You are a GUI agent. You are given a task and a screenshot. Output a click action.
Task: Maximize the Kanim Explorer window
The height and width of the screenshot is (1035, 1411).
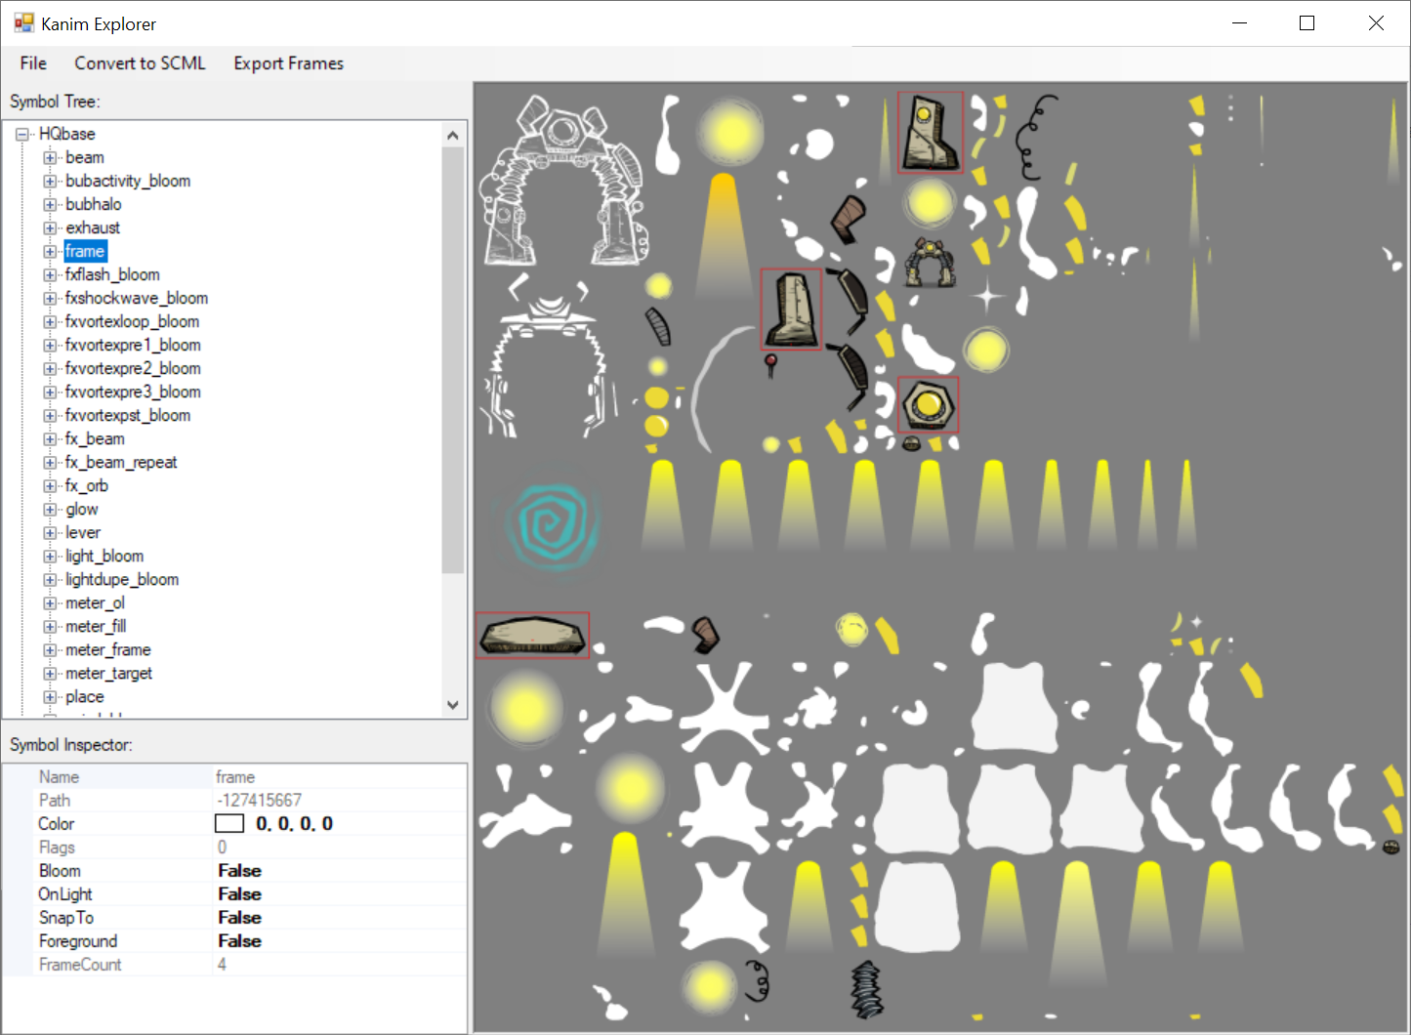[1307, 23]
